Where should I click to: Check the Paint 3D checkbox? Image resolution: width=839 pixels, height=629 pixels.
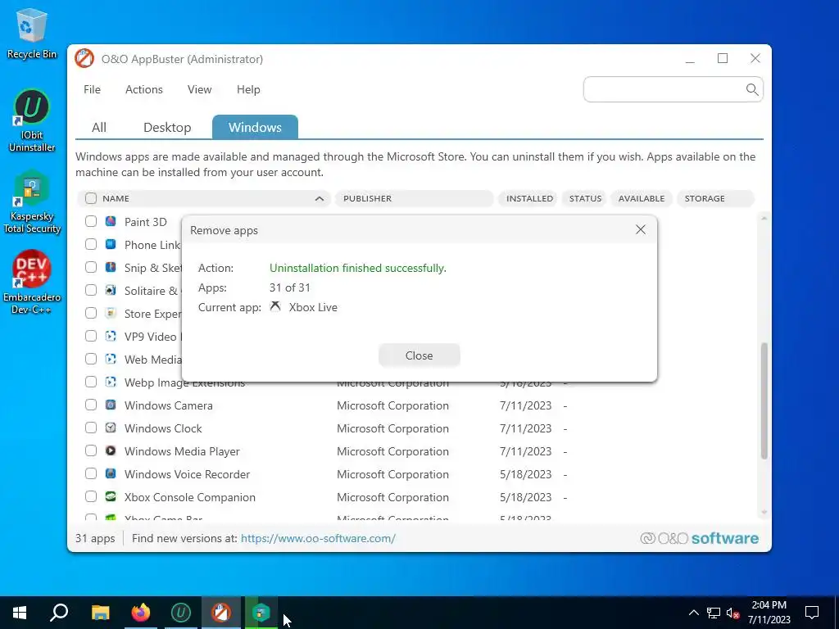[91, 221]
